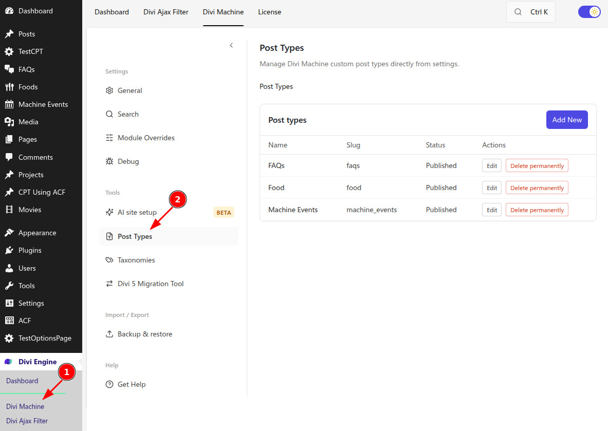This screenshot has height=431, width=608.
Task: Click the TestCPT gear icon
Action: (x=9, y=51)
